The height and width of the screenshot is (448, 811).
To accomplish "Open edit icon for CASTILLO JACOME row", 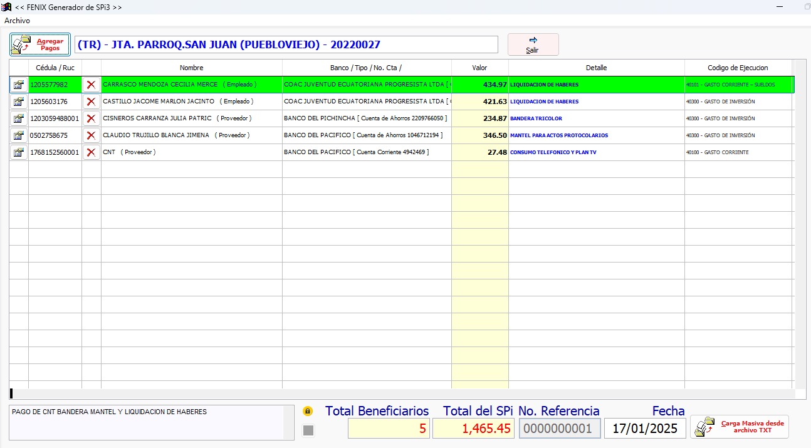I will pos(19,102).
